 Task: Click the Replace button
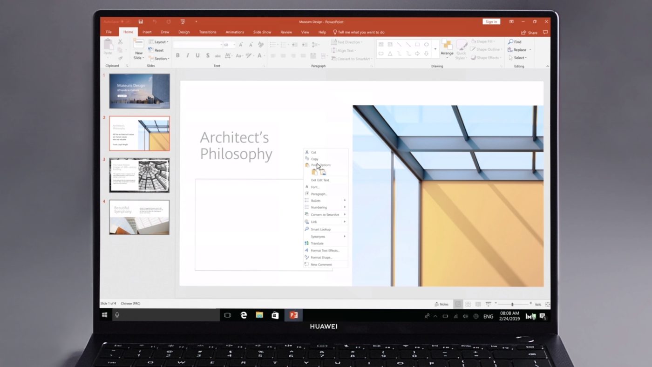tap(517, 50)
